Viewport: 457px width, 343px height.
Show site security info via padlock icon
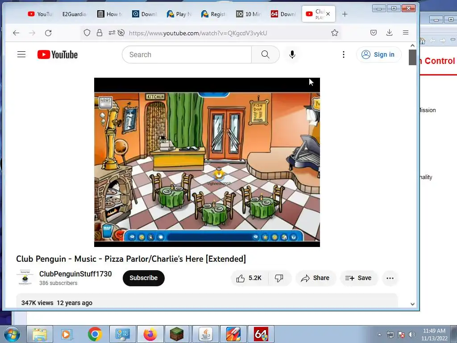coord(100,33)
